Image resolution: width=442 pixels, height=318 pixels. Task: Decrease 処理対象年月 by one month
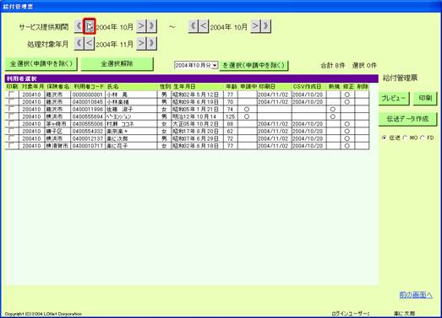tap(90, 44)
